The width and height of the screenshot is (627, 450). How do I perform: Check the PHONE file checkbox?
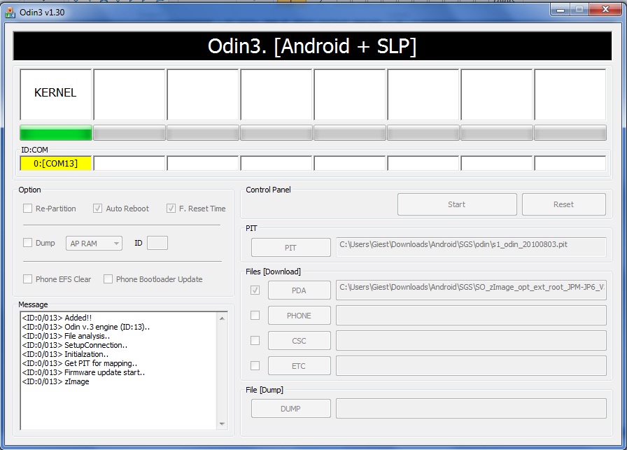(x=255, y=315)
